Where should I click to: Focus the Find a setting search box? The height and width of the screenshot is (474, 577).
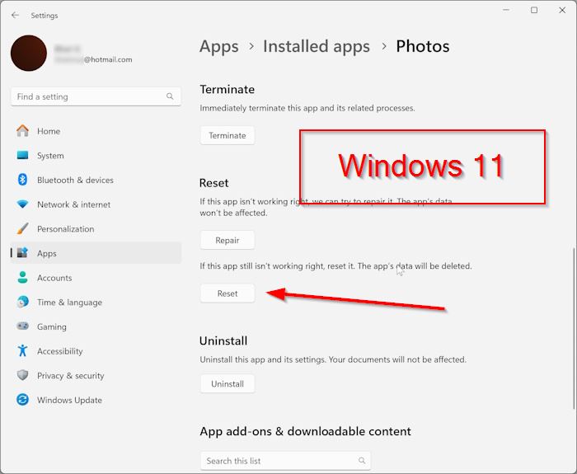(96, 96)
